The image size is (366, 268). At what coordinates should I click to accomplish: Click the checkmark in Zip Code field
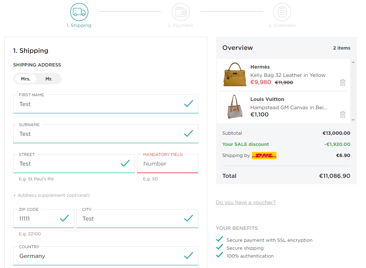pos(64,218)
